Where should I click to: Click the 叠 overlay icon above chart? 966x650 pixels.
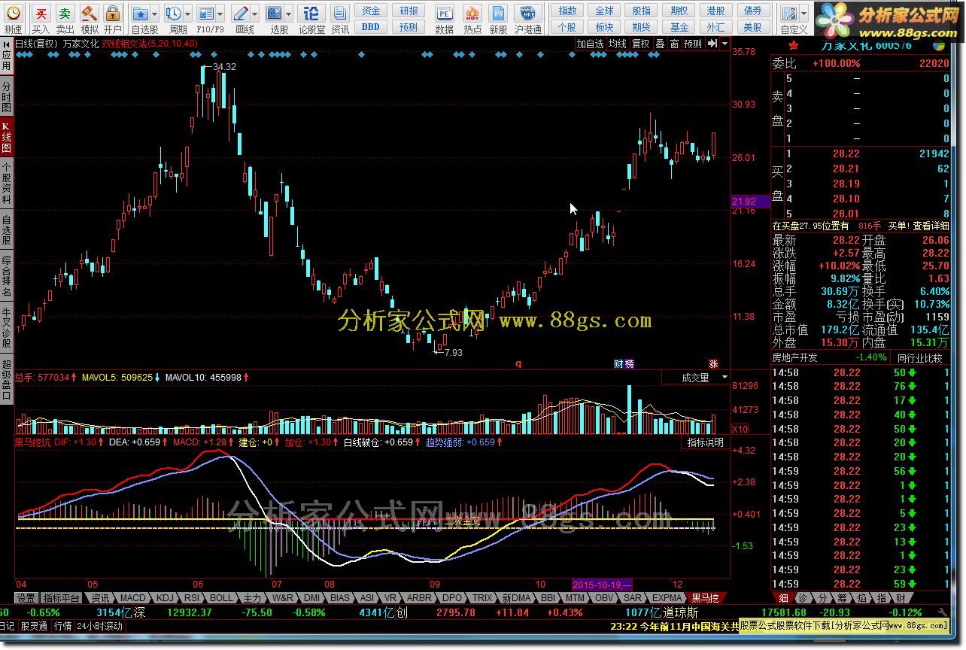(x=660, y=44)
